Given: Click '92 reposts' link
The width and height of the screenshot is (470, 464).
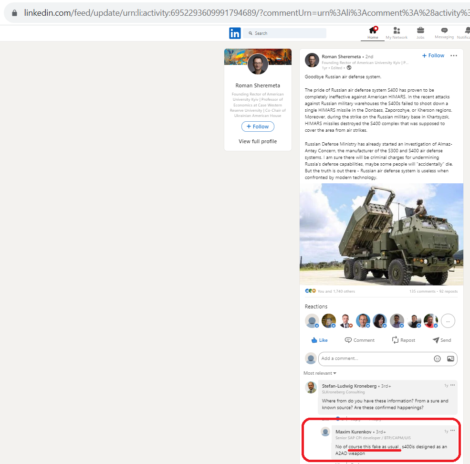Looking at the screenshot, I should [449, 291].
